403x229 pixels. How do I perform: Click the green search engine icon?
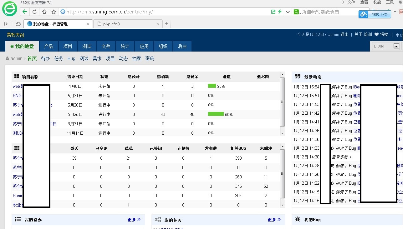[x=296, y=12]
